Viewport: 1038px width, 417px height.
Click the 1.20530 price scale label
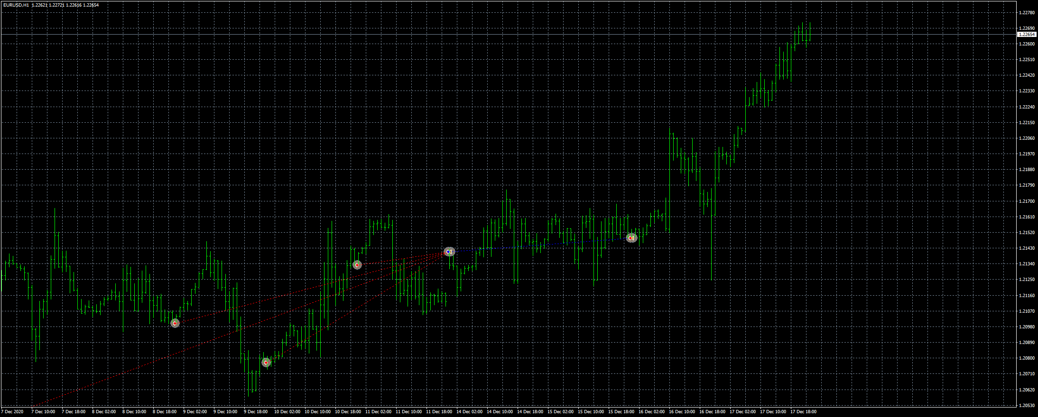click(x=1026, y=406)
